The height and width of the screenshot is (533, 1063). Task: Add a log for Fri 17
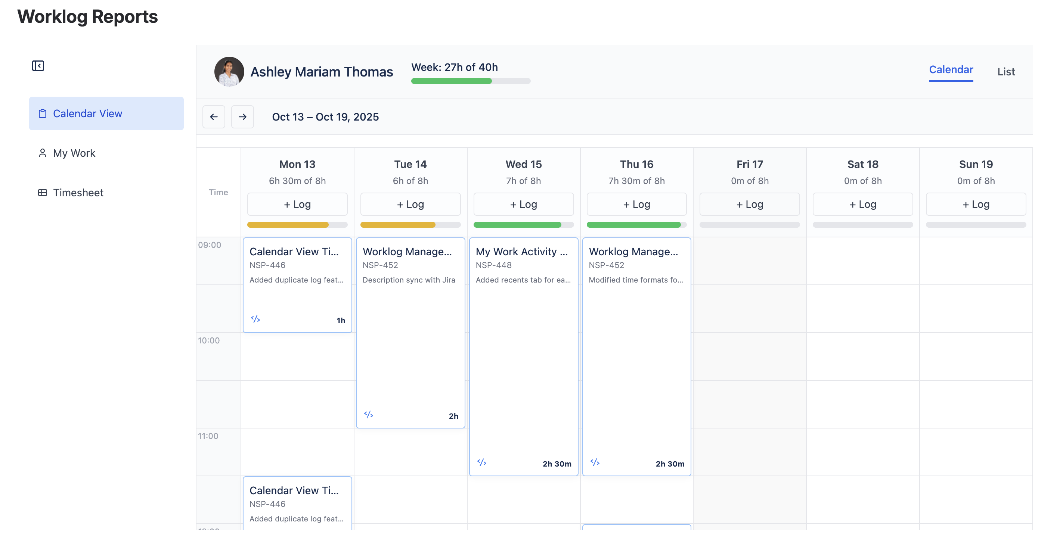(x=749, y=204)
